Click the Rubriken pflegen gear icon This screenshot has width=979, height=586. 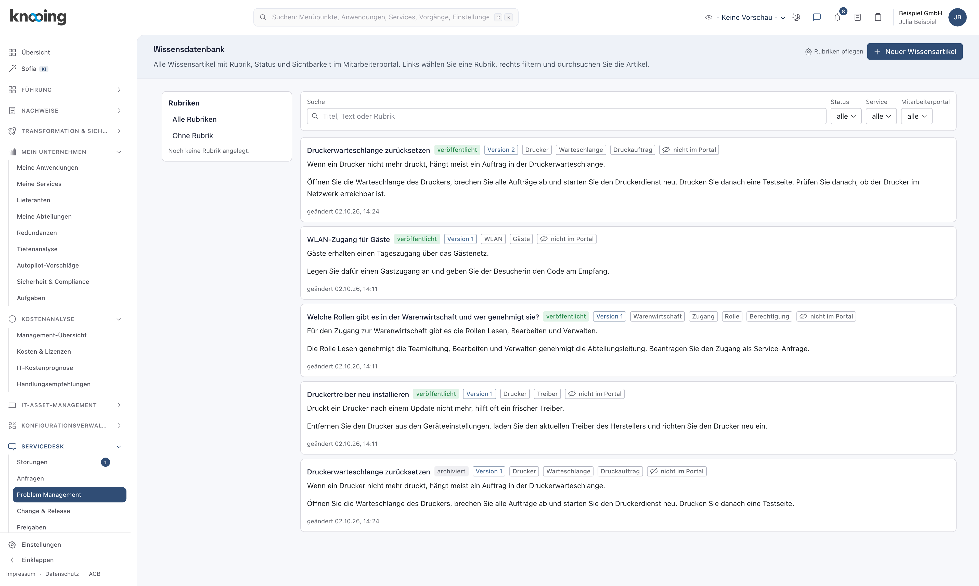(808, 52)
